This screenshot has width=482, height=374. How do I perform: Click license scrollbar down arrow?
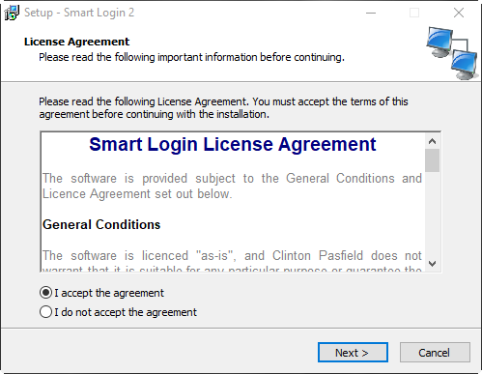point(433,264)
